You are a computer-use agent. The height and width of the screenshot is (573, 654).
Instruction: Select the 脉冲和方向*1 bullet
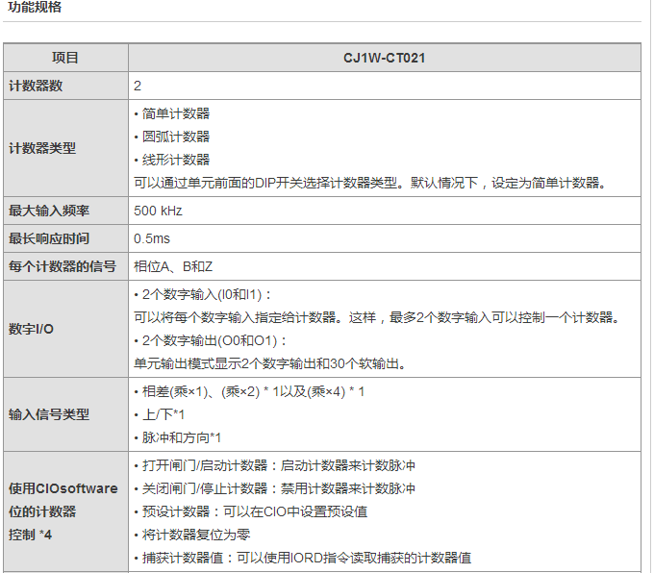[x=178, y=437]
